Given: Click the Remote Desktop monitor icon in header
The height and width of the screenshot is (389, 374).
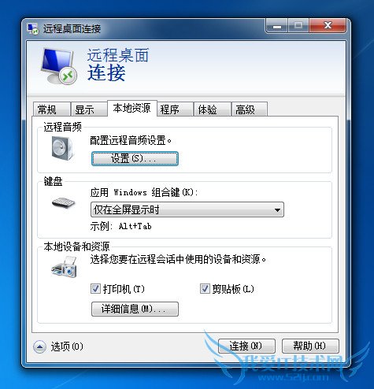Looking at the screenshot, I should pos(59,66).
